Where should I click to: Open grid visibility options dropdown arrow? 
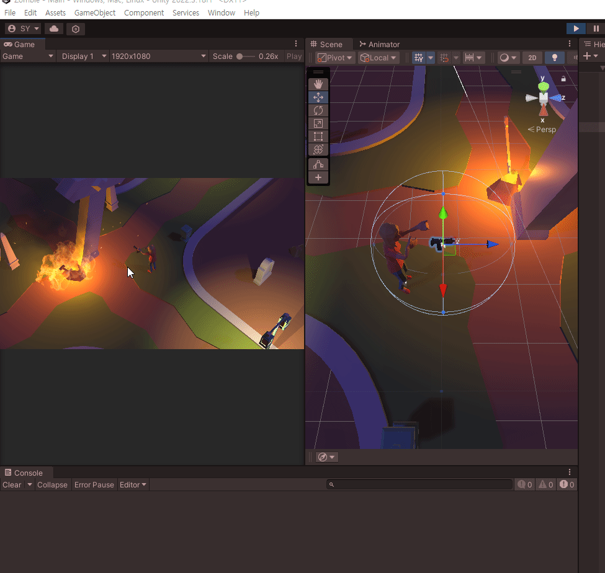coord(431,58)
